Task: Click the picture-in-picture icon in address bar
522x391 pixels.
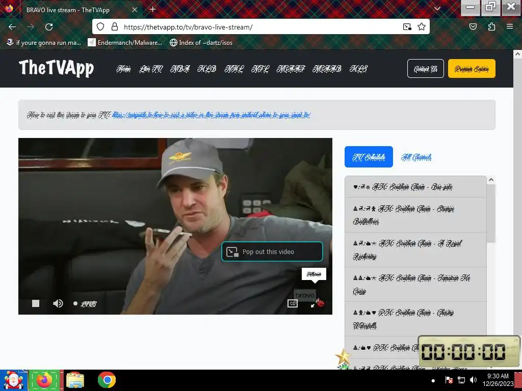Action: coord(407,27)
